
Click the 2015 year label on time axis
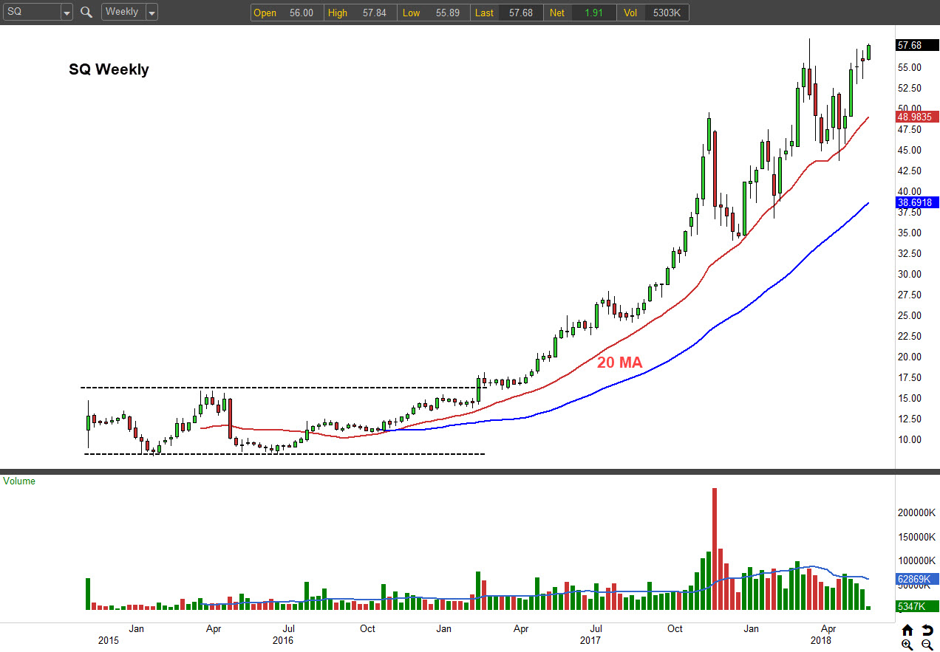tap(109, 640)
